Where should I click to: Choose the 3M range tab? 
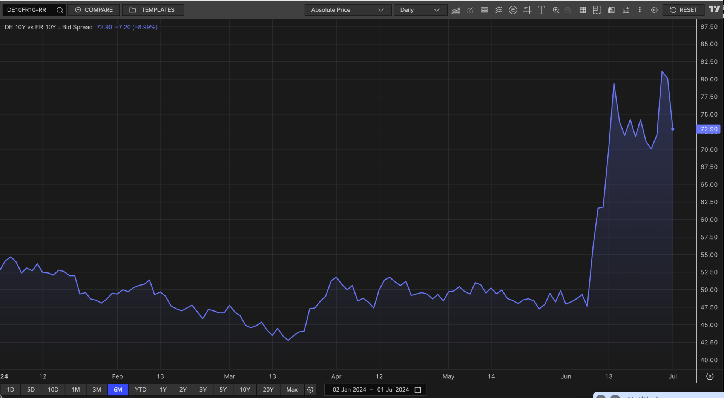97,389
